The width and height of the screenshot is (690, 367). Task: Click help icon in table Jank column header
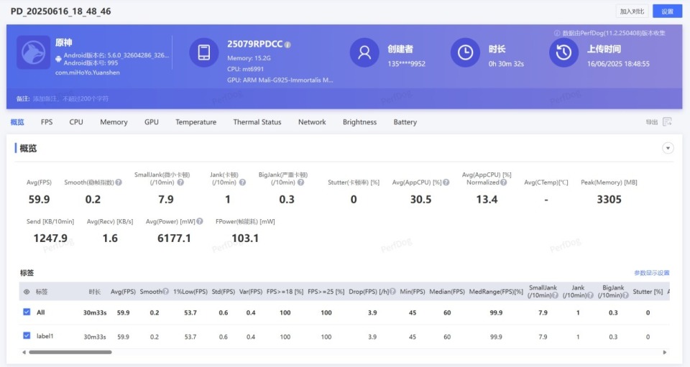[591, 295]
